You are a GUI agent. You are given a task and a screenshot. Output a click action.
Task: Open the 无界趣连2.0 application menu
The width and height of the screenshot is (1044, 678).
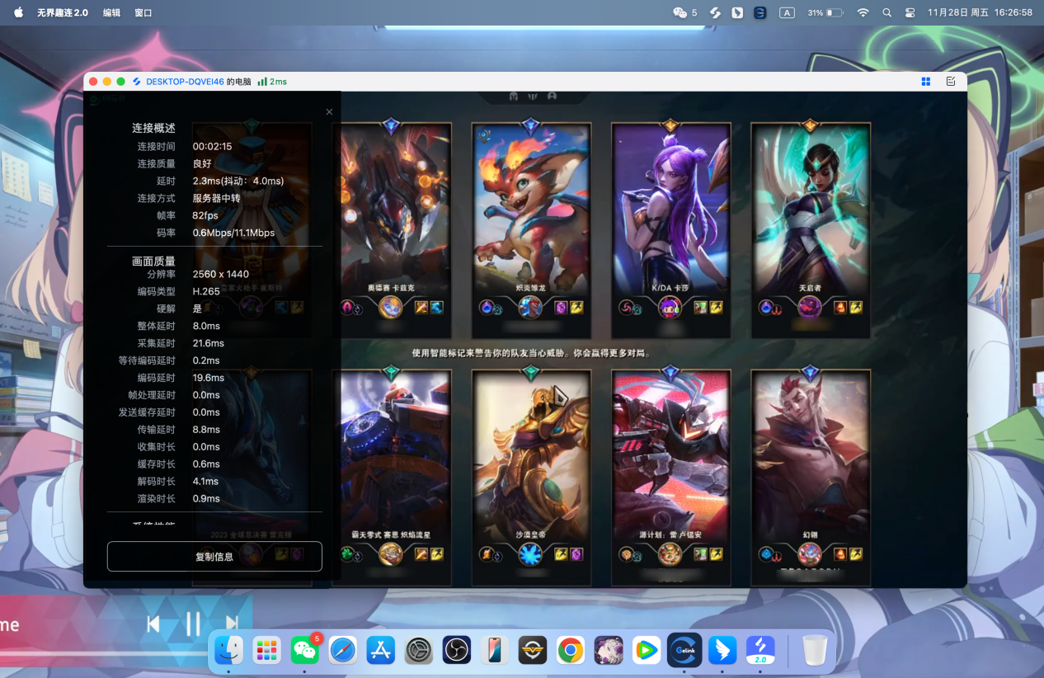[x=62, y=13]
